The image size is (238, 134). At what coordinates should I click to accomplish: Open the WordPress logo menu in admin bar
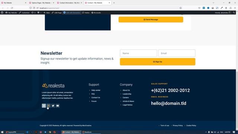click(x=2, y=13)
